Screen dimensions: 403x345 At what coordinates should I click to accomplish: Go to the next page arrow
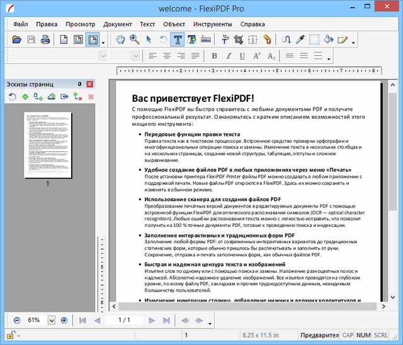pyautogui.click(x=152, y=320)
